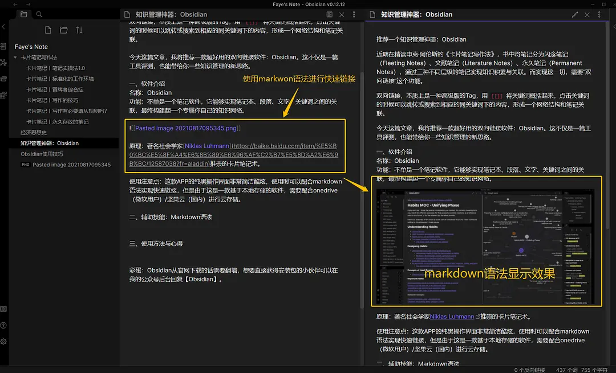Open help with the question mark icon
This screenshot has height=373, width=616.
3,325
